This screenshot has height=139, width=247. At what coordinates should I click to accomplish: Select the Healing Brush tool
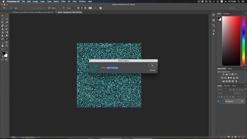[2, 26]
